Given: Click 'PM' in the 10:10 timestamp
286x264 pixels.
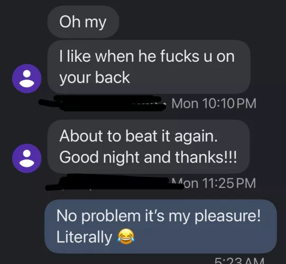Looking at the screenshot, I should 247,103.
